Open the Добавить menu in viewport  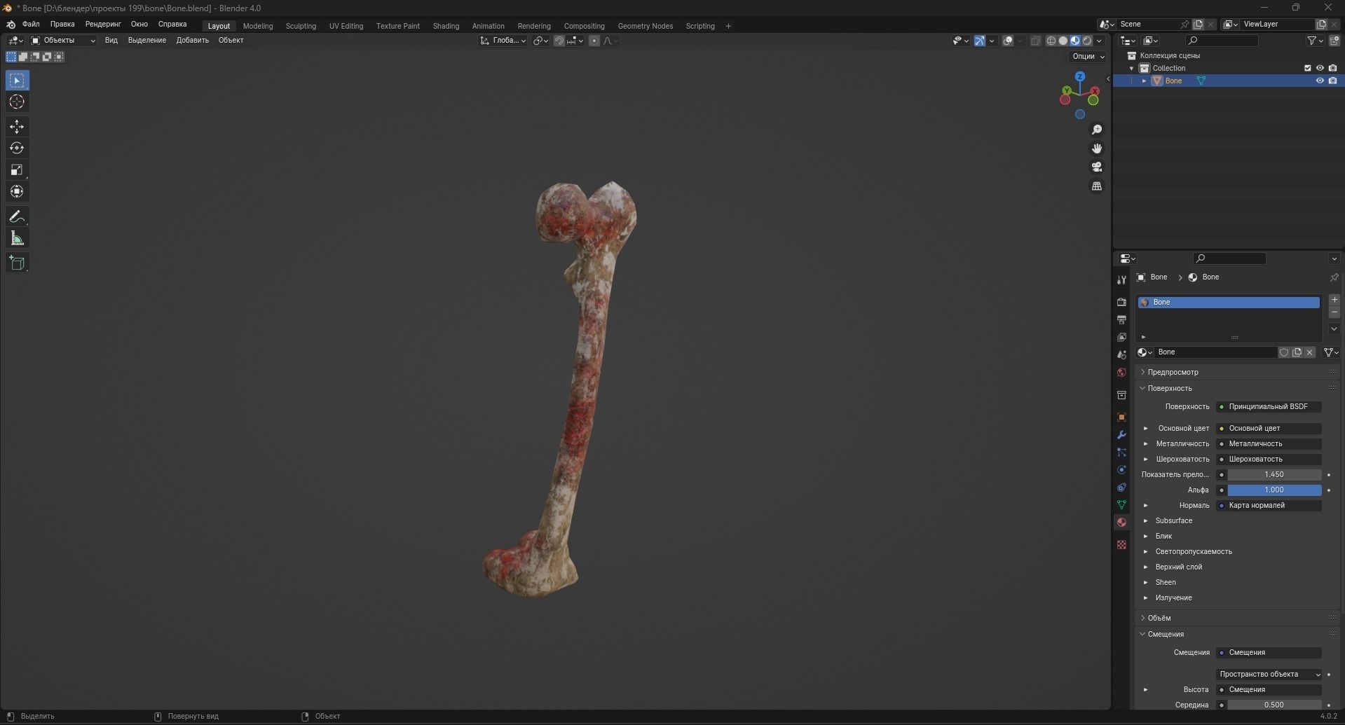click(192, 41)
